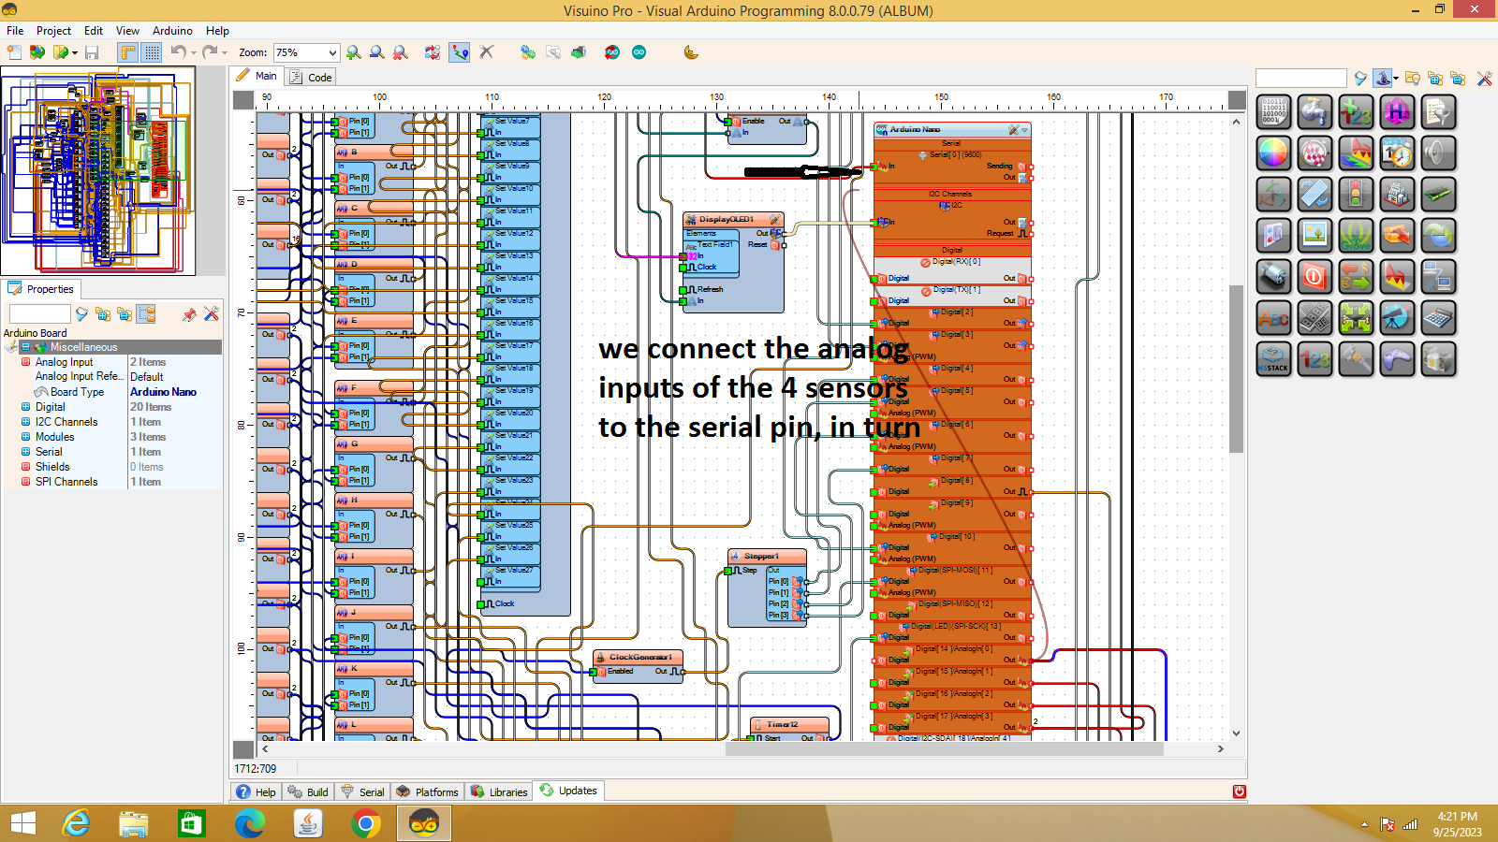Expand the Modules property node
The width and height of the screenshot is (1498, 842).
point(25,437)
